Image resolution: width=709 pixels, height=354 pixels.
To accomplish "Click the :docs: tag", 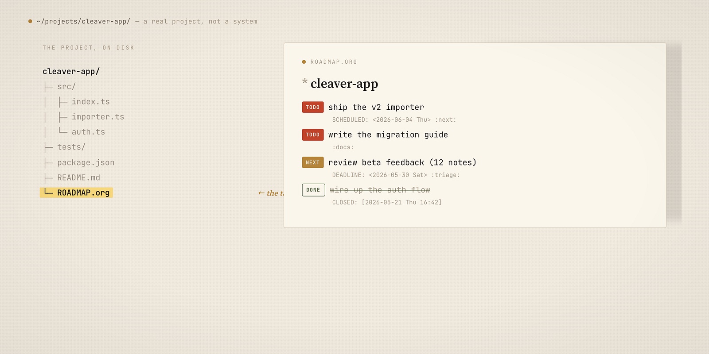I will click(x=343, y=147).
